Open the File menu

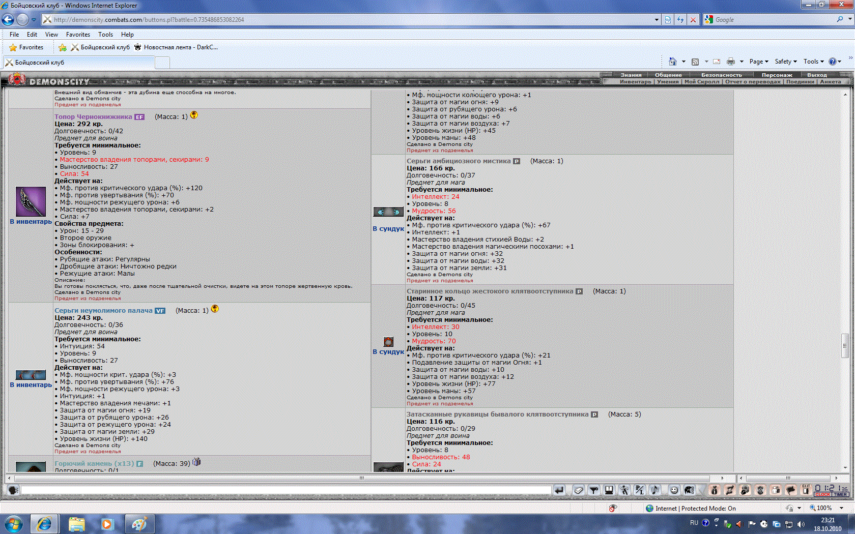pyautogui.click(x=14, y=35)
